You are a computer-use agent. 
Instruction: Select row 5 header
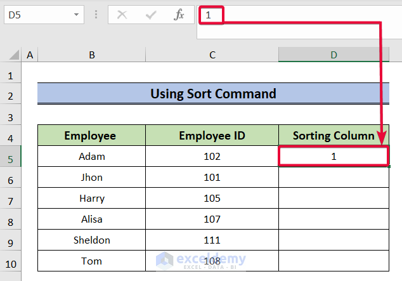coord(11,156)
